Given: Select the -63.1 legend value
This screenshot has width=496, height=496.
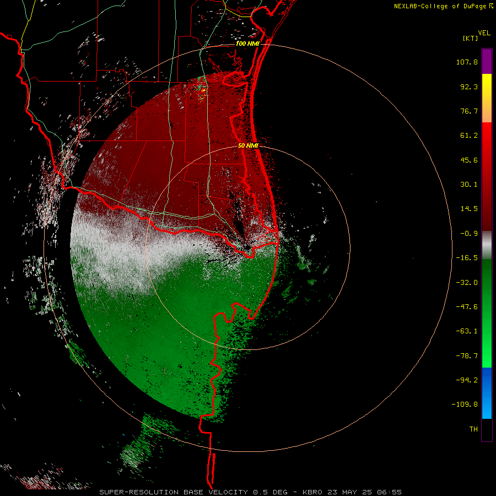Looking at the screenshot, I should coord(467,331).
